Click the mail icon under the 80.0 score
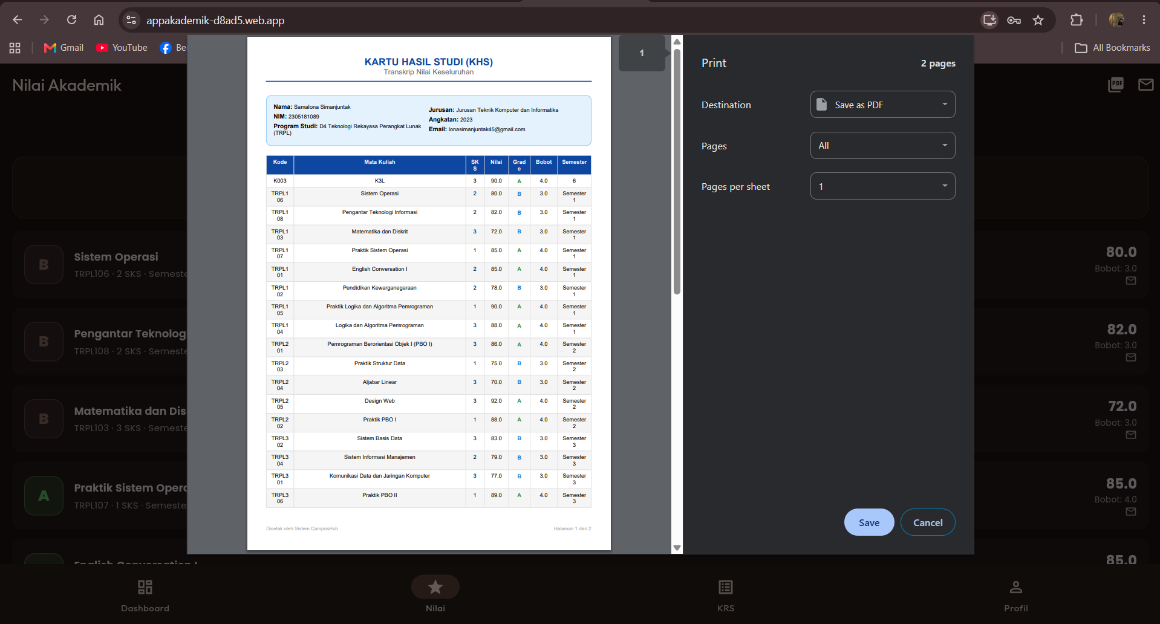This screenshot has height=624, width=1160. [1131, 281]
